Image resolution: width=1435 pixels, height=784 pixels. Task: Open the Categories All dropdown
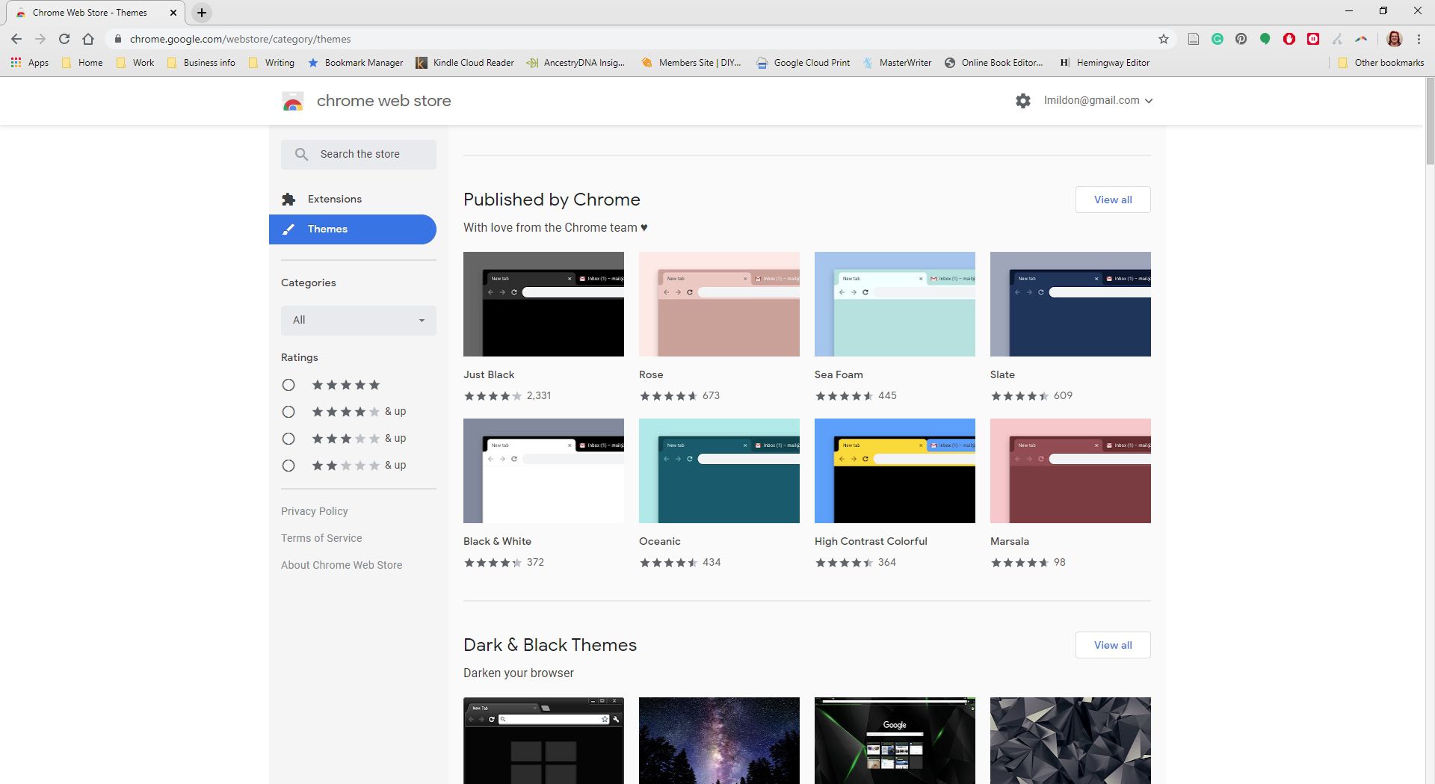359,320
